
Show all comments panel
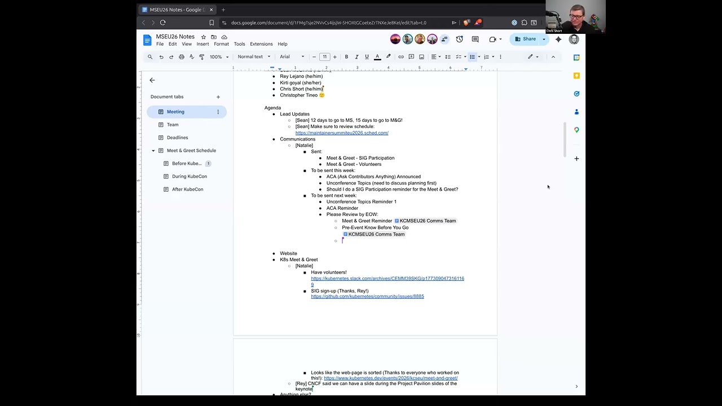click(x=475, y=39)
